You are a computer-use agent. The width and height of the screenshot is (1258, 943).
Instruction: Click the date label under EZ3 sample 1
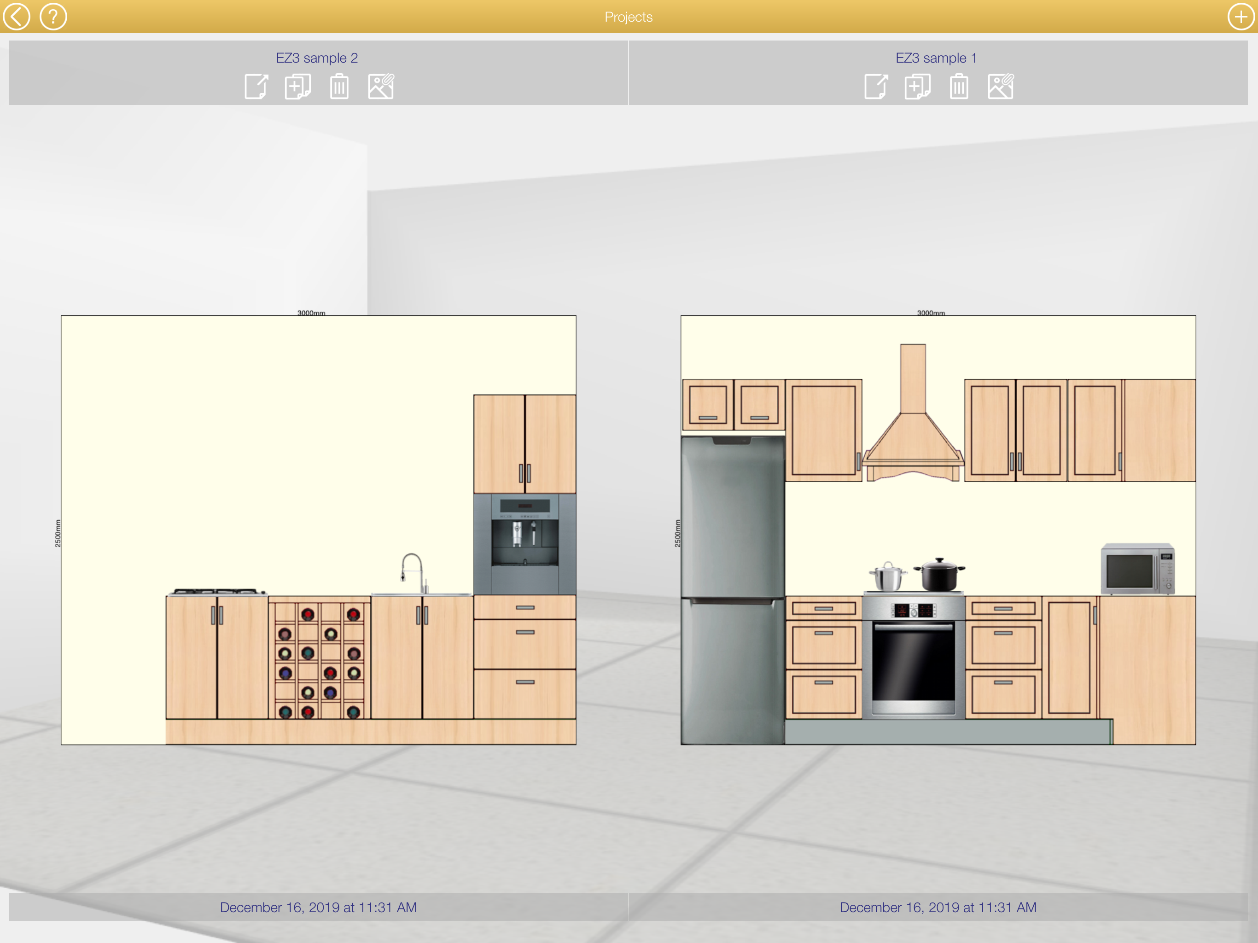click(938, 907)
